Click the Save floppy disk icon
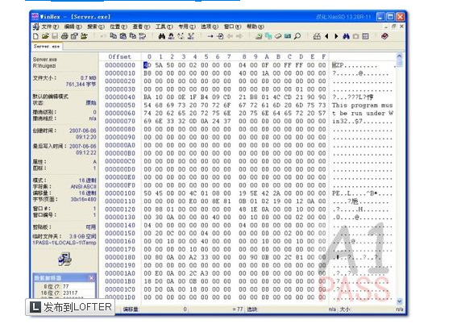The height and width of the screenshot is (324, 461). coord(55,36)
